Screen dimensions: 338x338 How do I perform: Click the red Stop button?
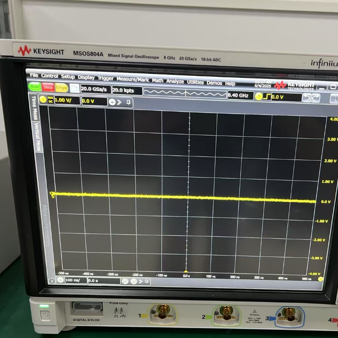48,87
